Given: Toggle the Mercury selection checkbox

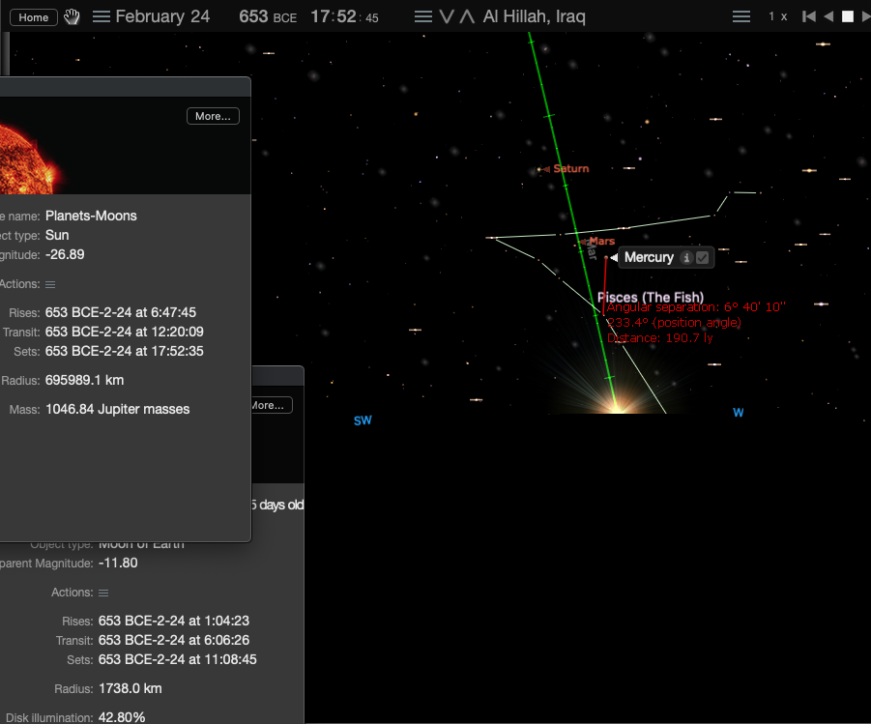Looking at the screenshot, I should (702, 258).
